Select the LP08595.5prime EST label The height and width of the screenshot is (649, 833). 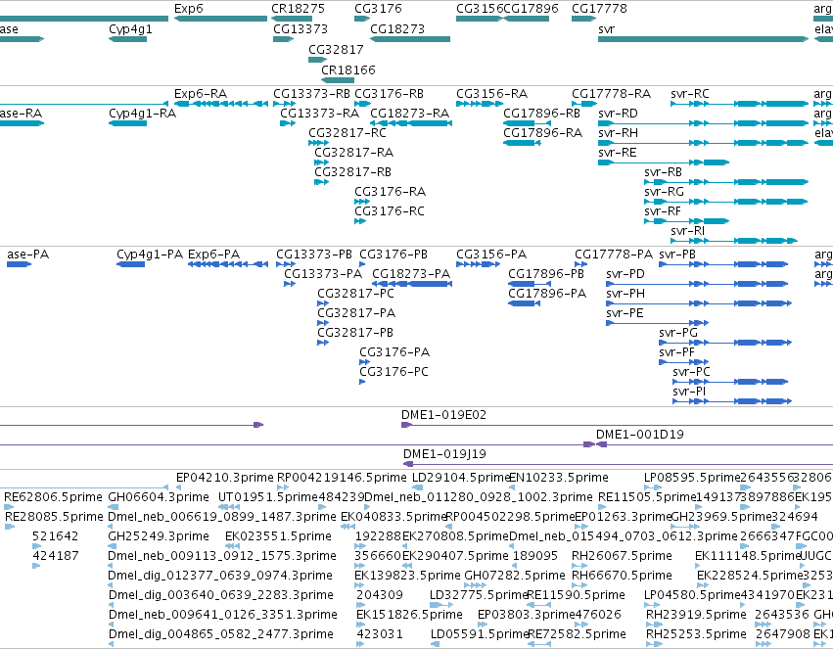click(x=692, y=478)
